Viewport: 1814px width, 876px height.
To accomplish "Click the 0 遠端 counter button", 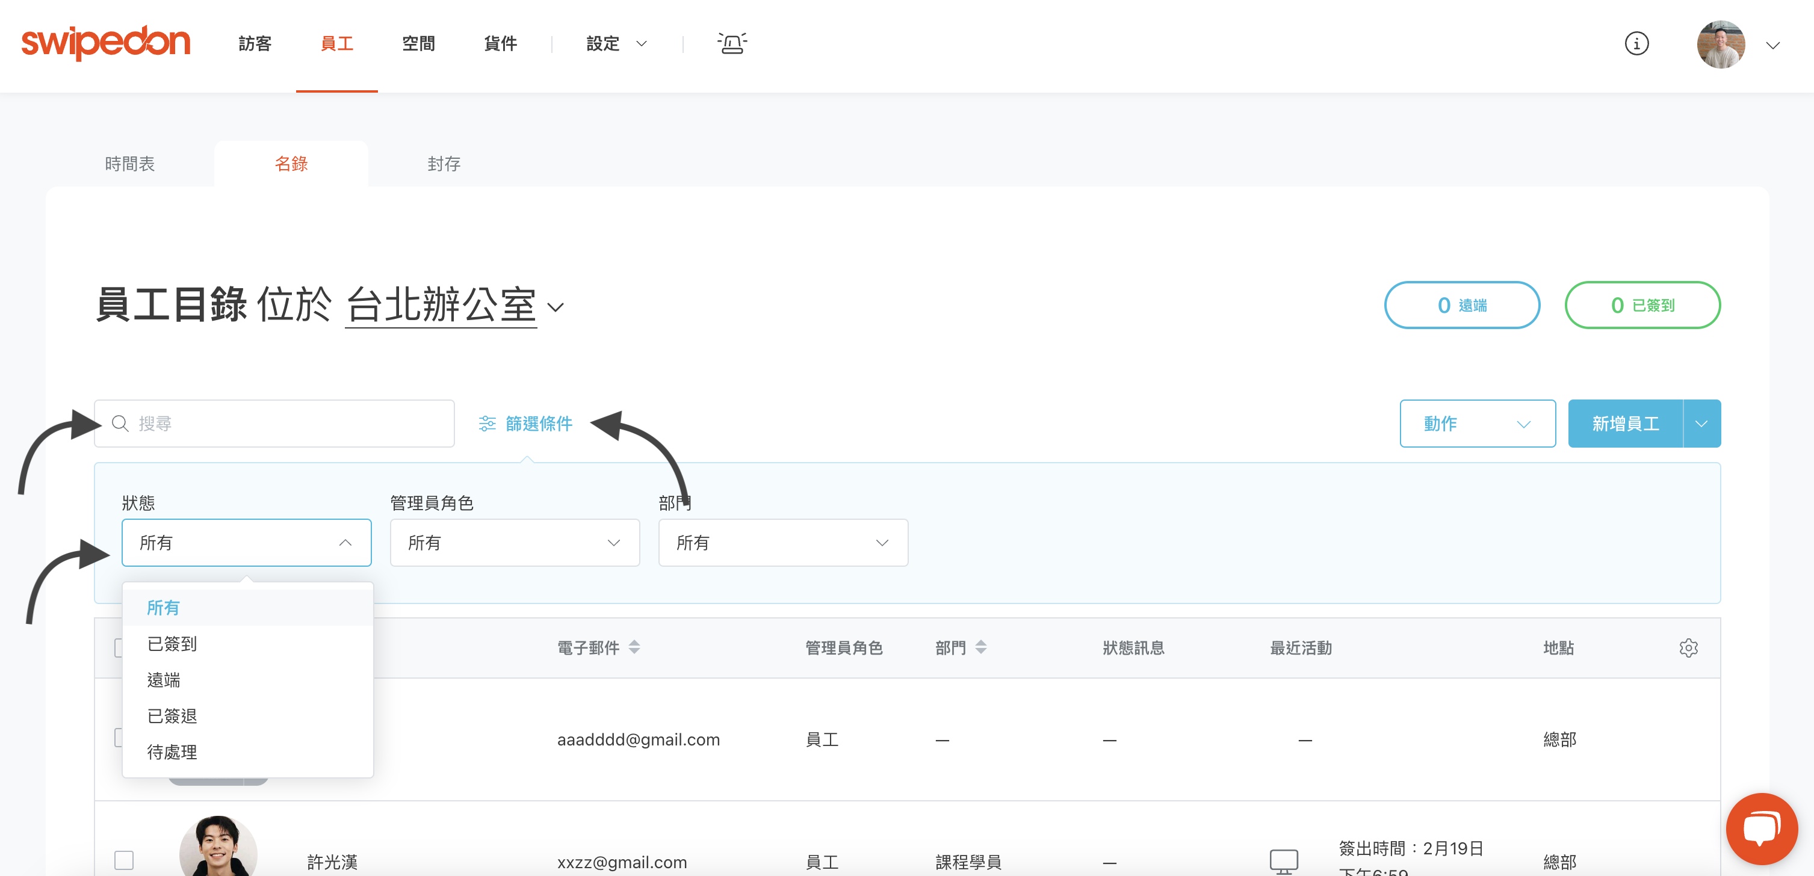I will click(x=1462, y=305).
